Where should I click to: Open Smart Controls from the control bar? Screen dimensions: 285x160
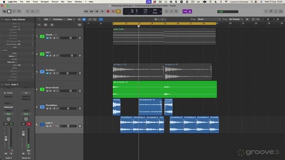click(x=28, y=12)
